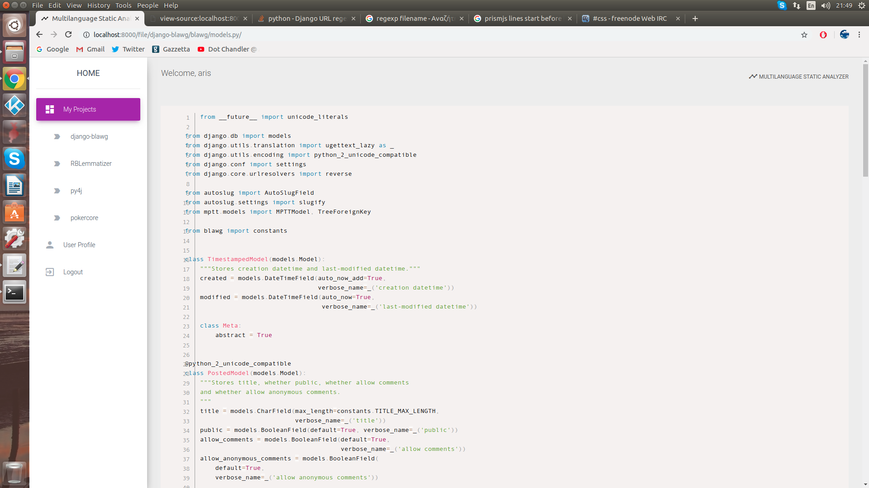The height and width of the screenshot is (488, 869).
Task: Open the Ubuntu Dash search launcher
Action: (x=14, y=25)
